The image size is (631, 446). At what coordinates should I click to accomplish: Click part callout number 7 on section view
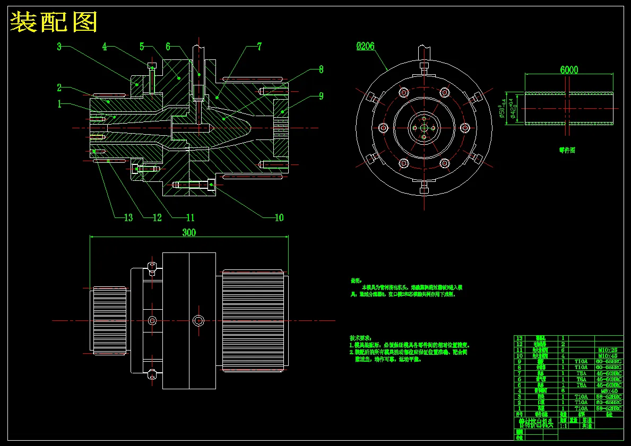[x=260, y=47]
